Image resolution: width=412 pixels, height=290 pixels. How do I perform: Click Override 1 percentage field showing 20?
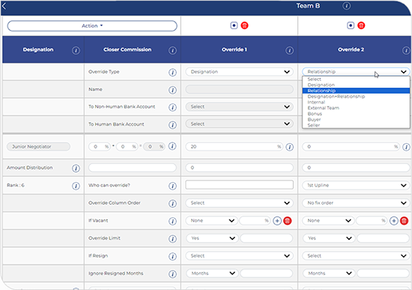(x=234, y=147)
